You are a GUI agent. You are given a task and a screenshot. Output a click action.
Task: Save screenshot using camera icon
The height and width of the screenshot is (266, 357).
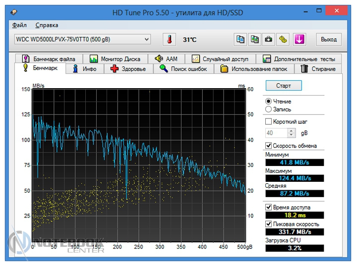click(x=269, y=39)
